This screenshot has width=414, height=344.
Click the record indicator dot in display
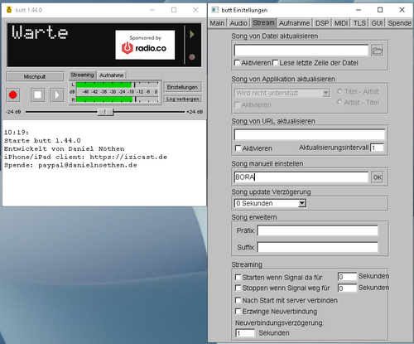[192, 57]
